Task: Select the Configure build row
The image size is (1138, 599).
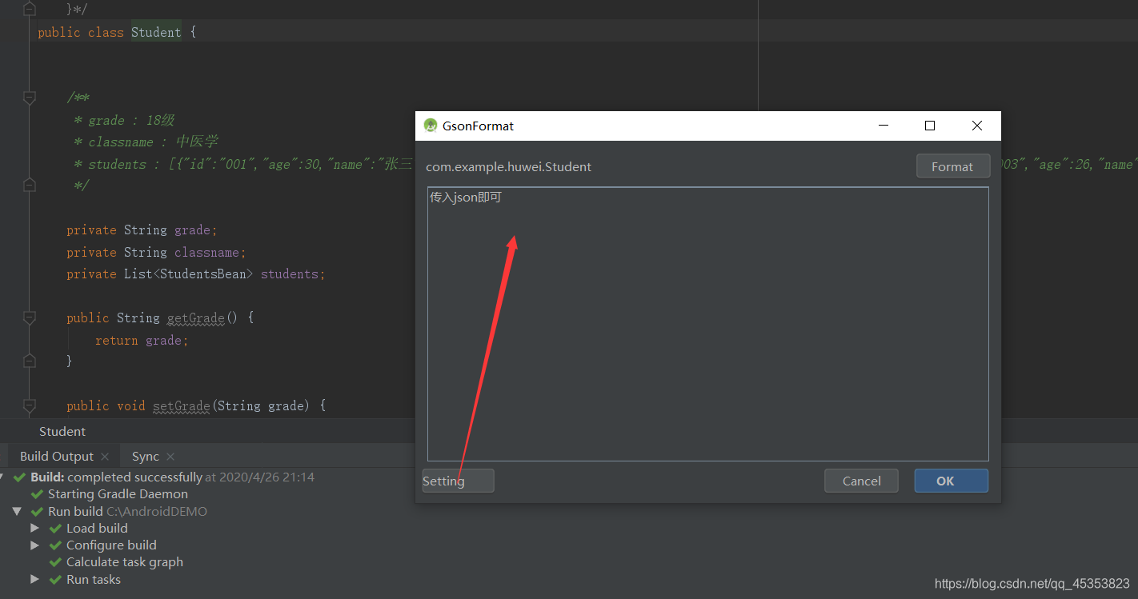Action: coord(111,545)
